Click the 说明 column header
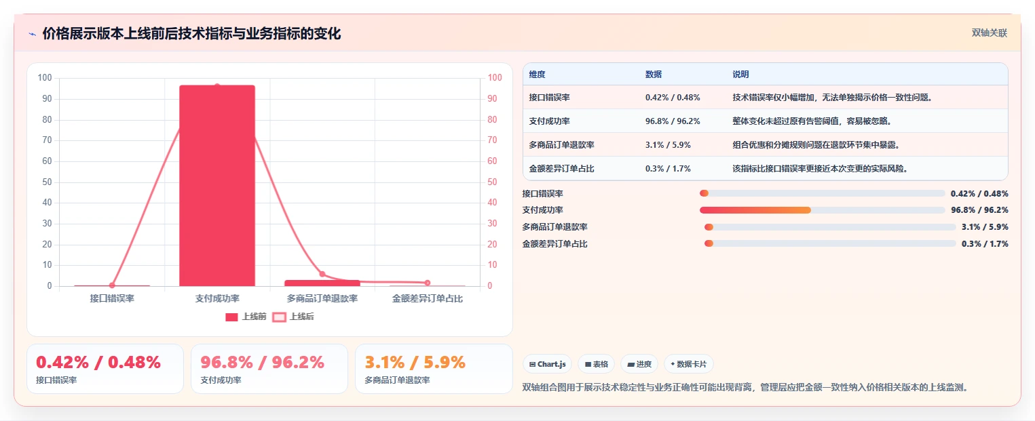Image resolution: width=1035 pixels, height=421 pixels. tap(740, 75)
